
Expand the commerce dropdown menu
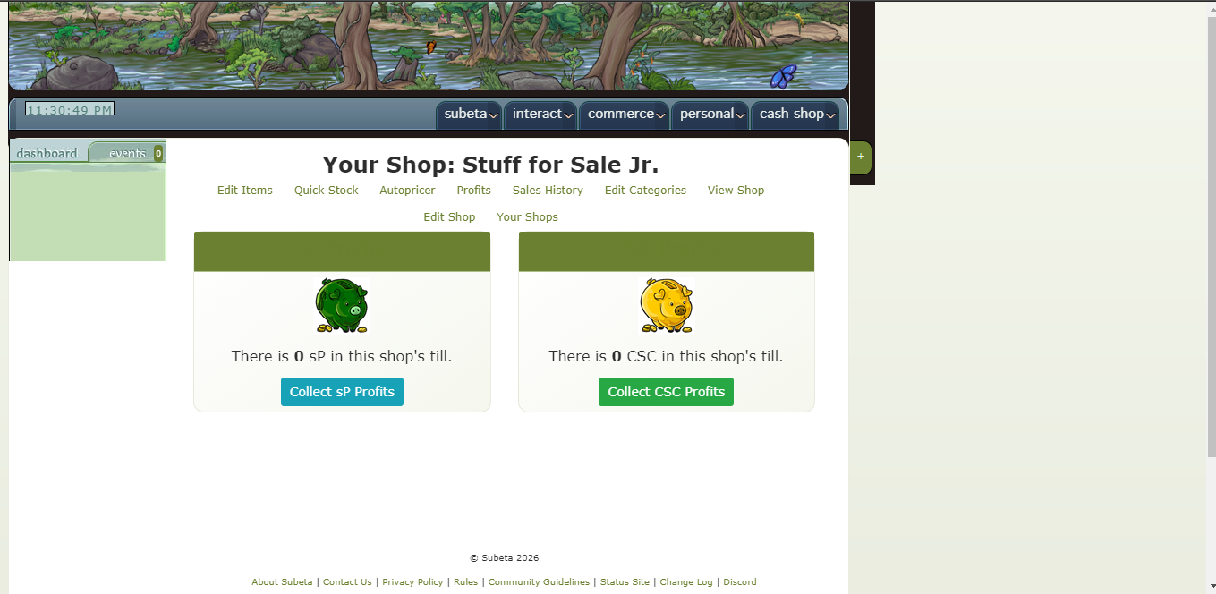tap(625, 115)
